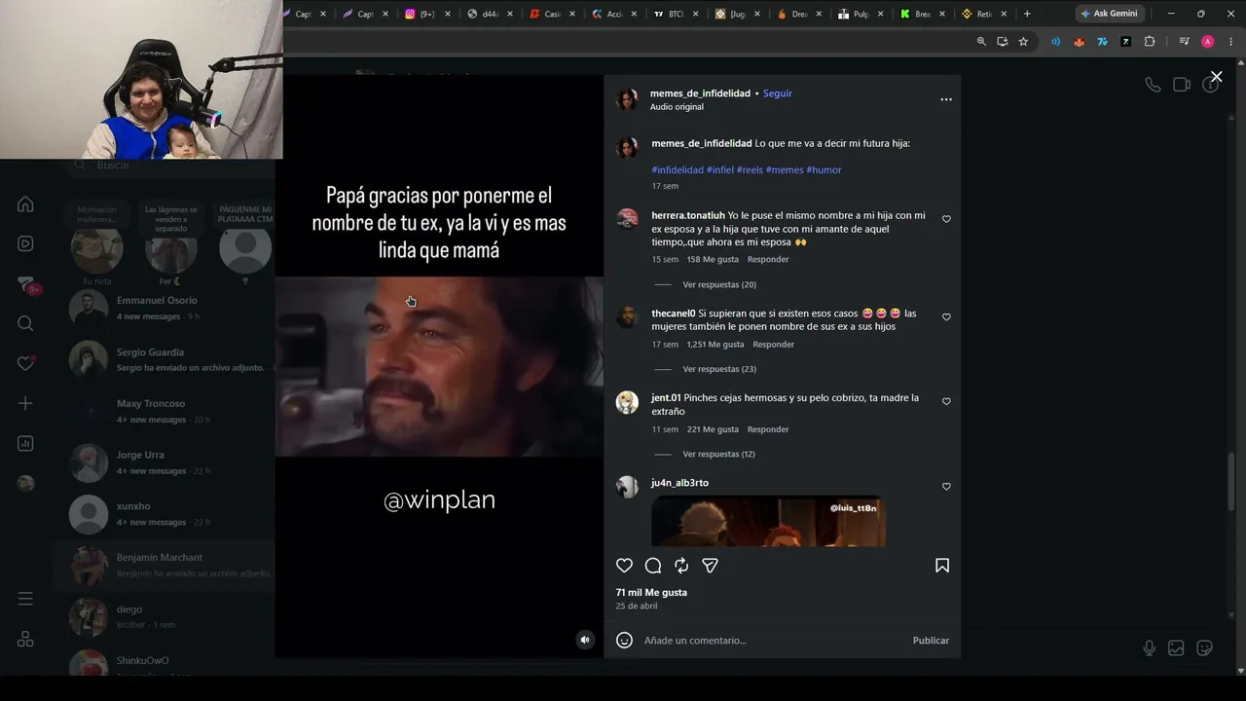Open Search icon in the sidebar
The height and width of the screenshot is (701, 1246).
[25, 323]
